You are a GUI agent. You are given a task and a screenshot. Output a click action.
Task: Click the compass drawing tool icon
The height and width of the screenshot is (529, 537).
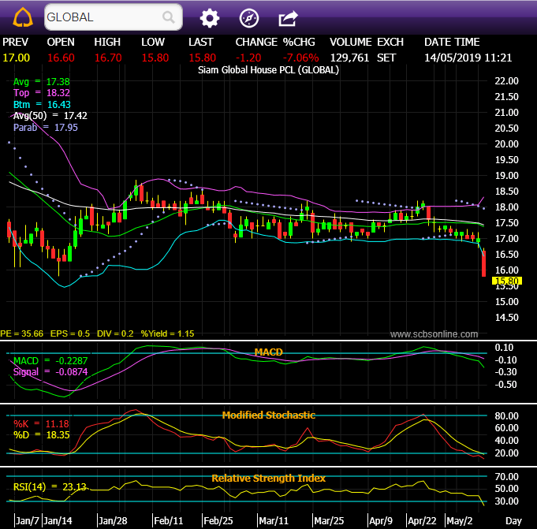(248, 17)
